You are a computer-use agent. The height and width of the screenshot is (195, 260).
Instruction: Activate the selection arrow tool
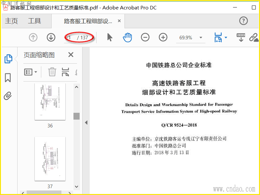point(110,37)
